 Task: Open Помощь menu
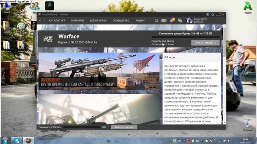(64, 14)
